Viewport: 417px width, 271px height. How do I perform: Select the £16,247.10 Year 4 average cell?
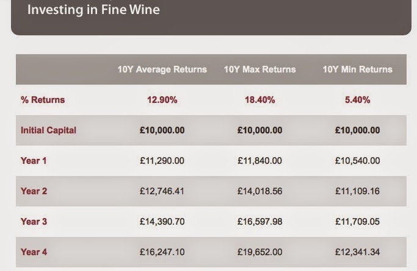tap(162, 252)
